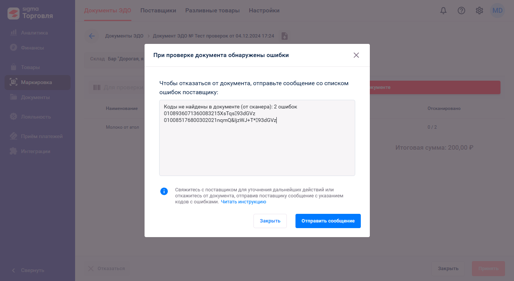
Task: Go back with the left arrow icon
Action: 92,36
